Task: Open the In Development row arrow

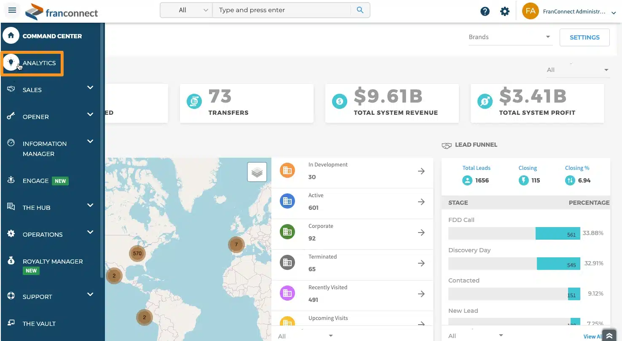Action: pos(421,171)
